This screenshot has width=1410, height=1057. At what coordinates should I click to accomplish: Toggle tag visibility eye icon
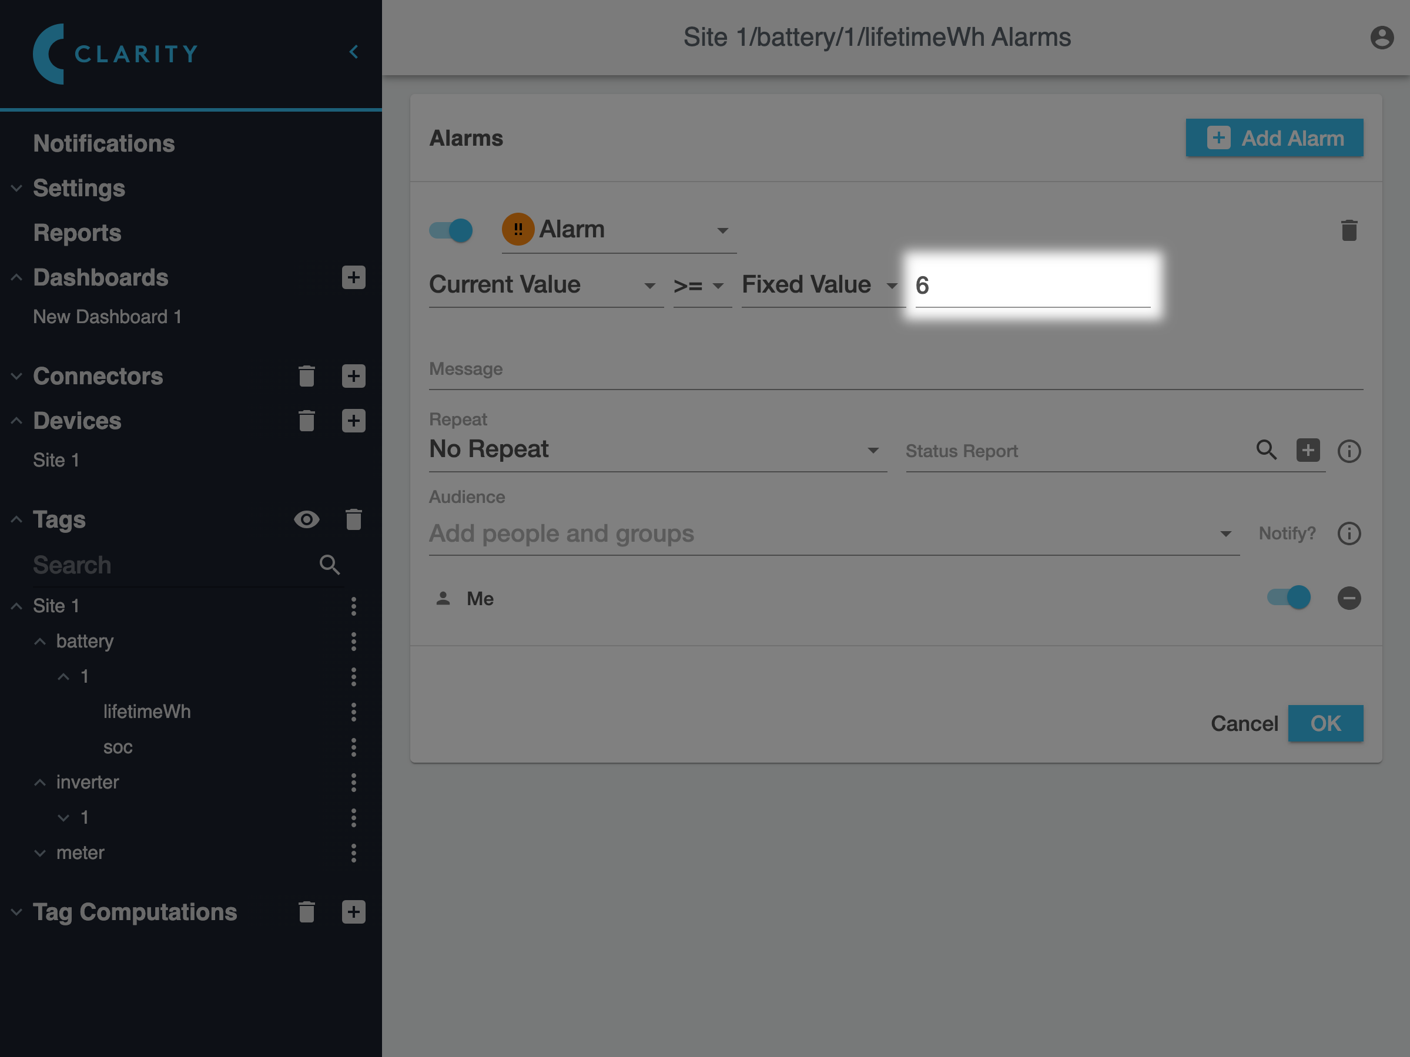307,519
